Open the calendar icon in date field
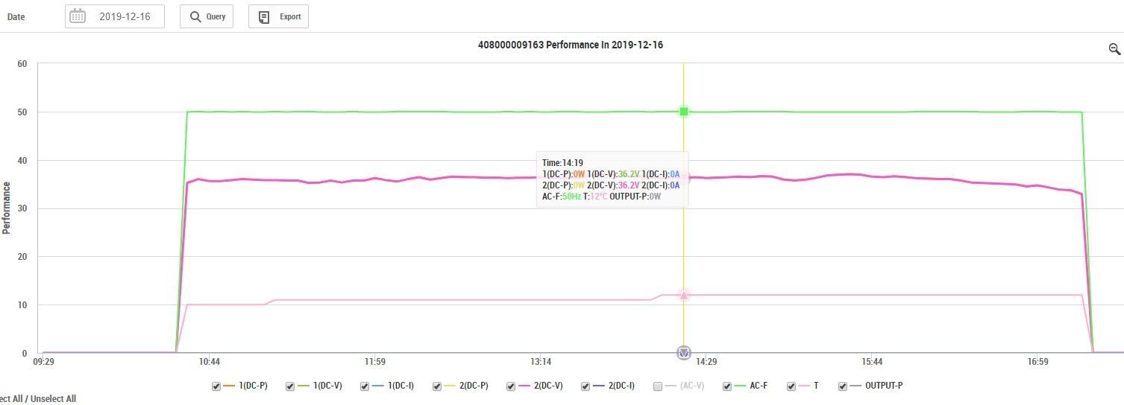 point(78,16)
